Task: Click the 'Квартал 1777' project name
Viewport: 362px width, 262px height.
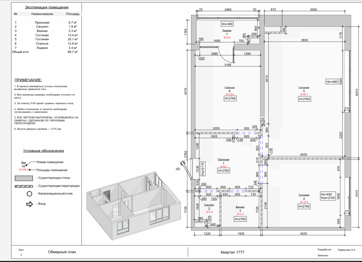Action: click(233, 252)
